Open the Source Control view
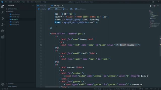This screenshot has width=161, height=90. (x=3, y=18)
